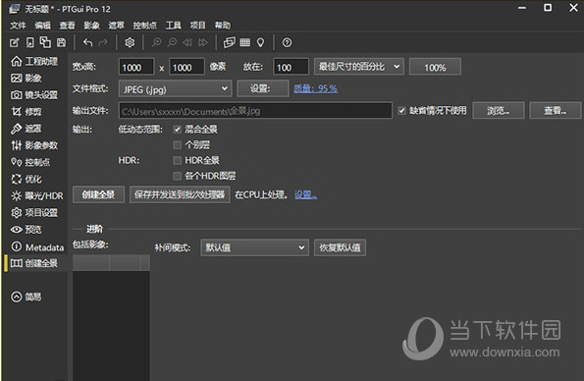The height and width of the screenshot is (381, 584).
Task: Click the 100% size button
Action: tap(435, 67)
